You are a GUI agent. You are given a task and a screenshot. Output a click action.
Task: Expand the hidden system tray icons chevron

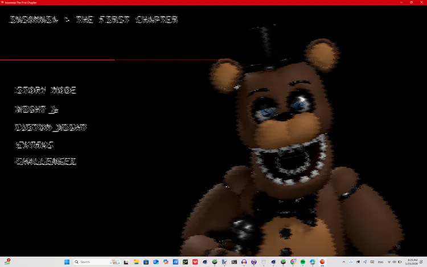344,262
